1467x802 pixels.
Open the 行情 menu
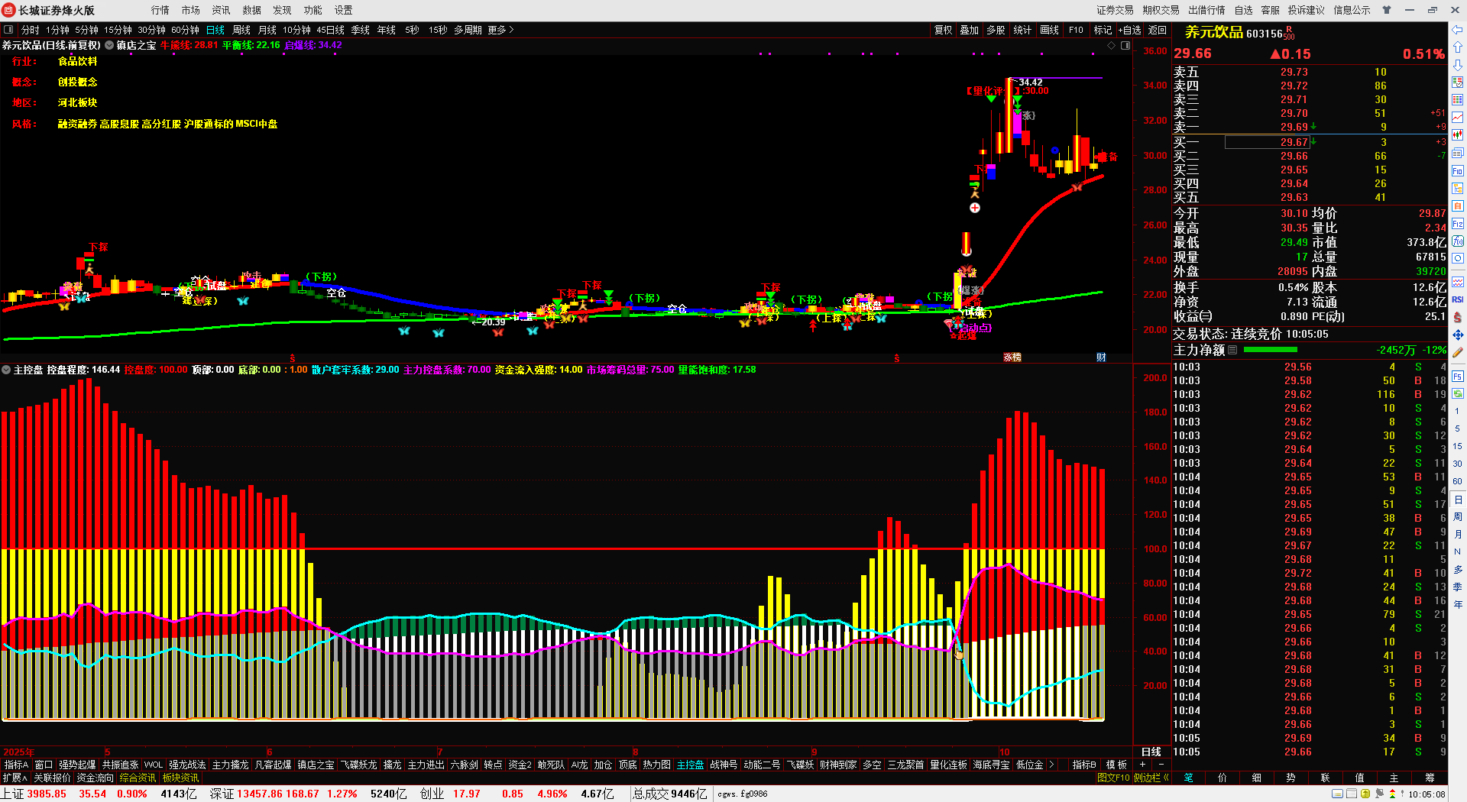coord(160,10)
